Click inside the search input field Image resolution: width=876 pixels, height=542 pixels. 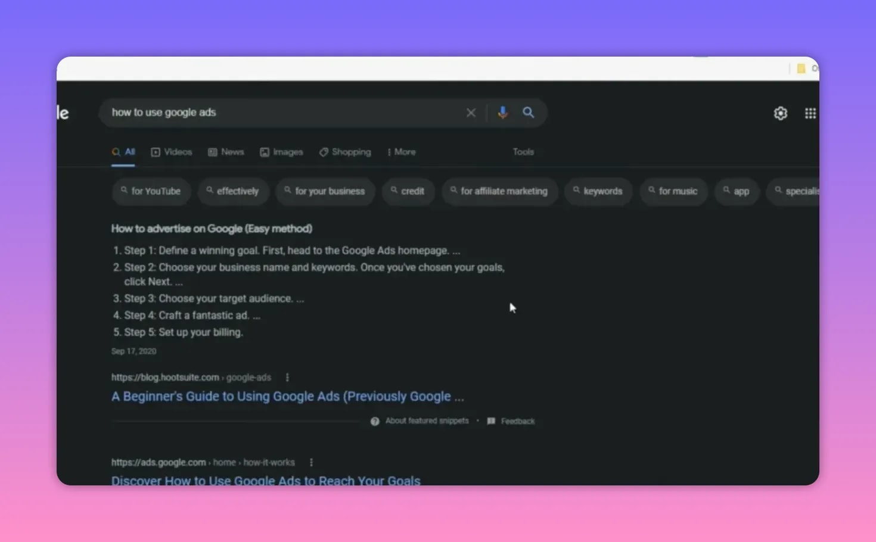(x=268, y=112)
